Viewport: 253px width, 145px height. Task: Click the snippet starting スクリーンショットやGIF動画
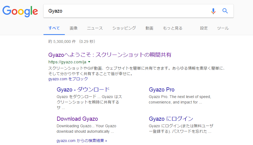[136, 71]
